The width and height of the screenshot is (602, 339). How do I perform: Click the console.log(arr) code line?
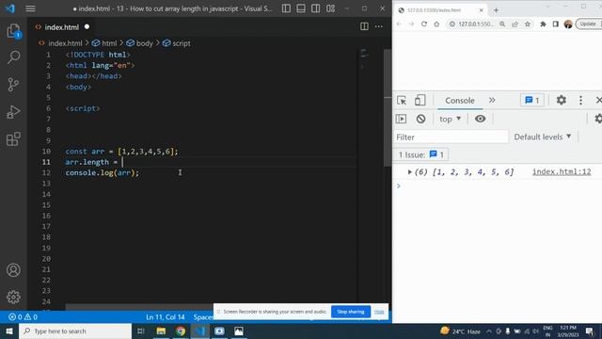pyautogui.click(x=103, y=173)
